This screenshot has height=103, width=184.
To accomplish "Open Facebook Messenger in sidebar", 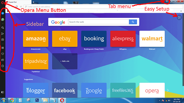I will 3,13.
